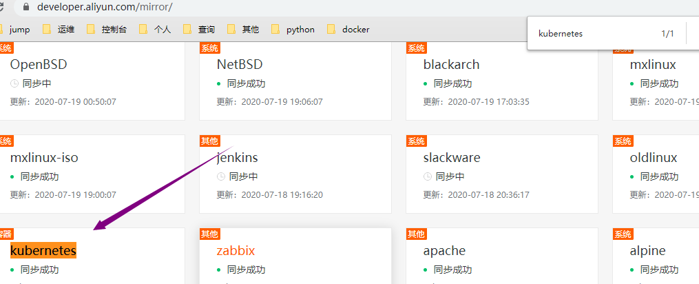Click the 其他 tag on jenkins card
Screen dimensions: 699x284
coord(210,141)
